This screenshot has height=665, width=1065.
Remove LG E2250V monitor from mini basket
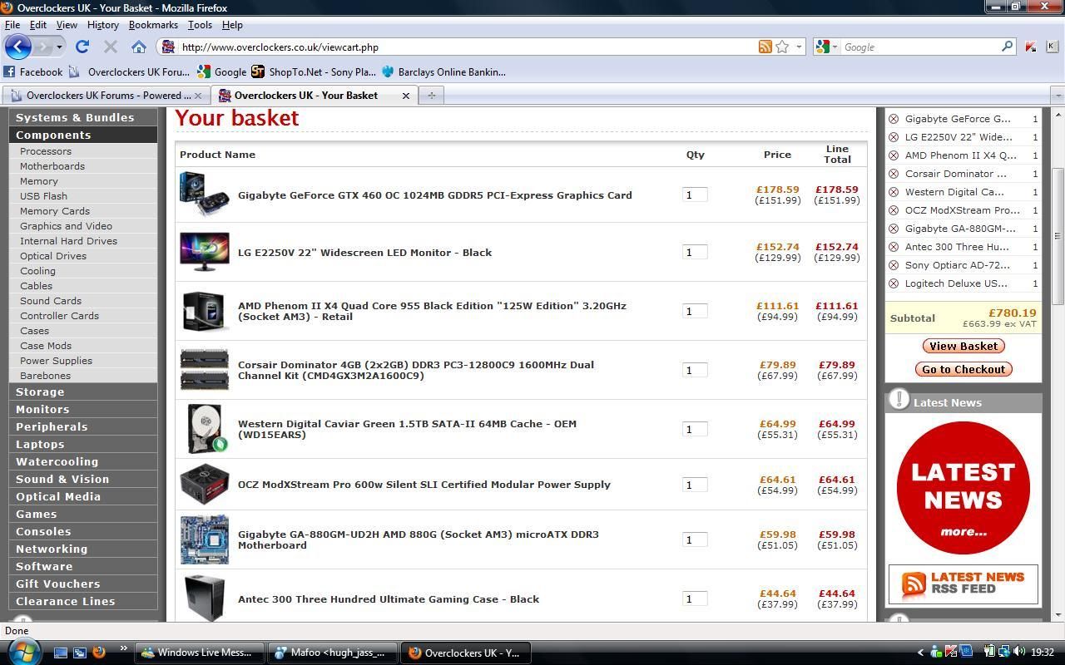pos(894,137)
